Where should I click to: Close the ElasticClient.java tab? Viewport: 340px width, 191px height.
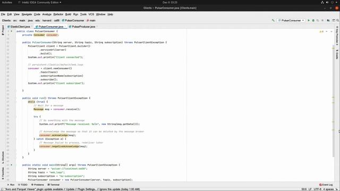(32, 27)
